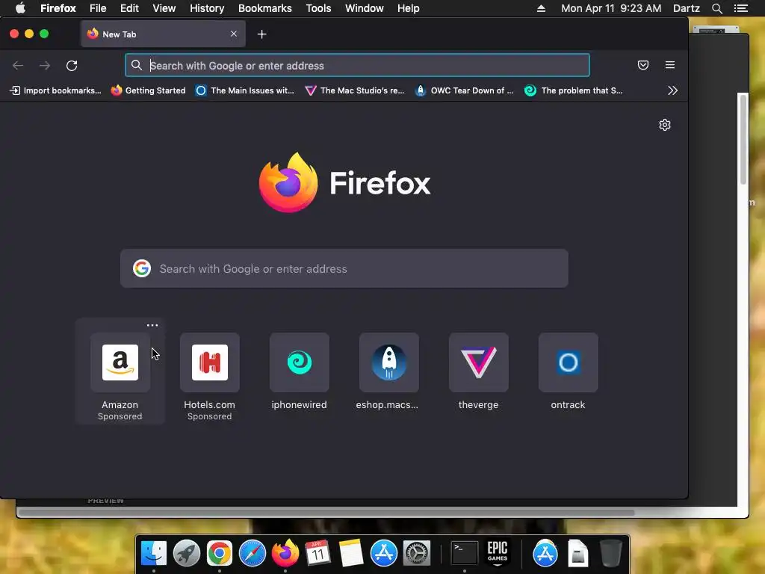The image size is (765, 574).
Task: Click the eject icon in menu bar
Action: 541,8
